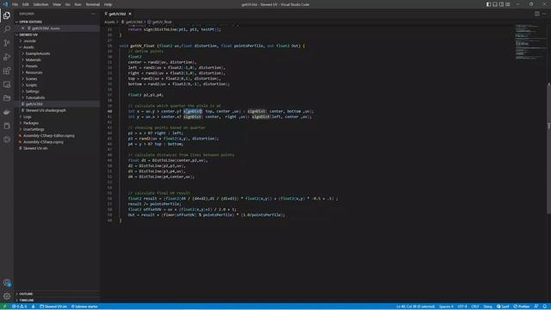Close the getUV.hlsl editor tab

130,14
